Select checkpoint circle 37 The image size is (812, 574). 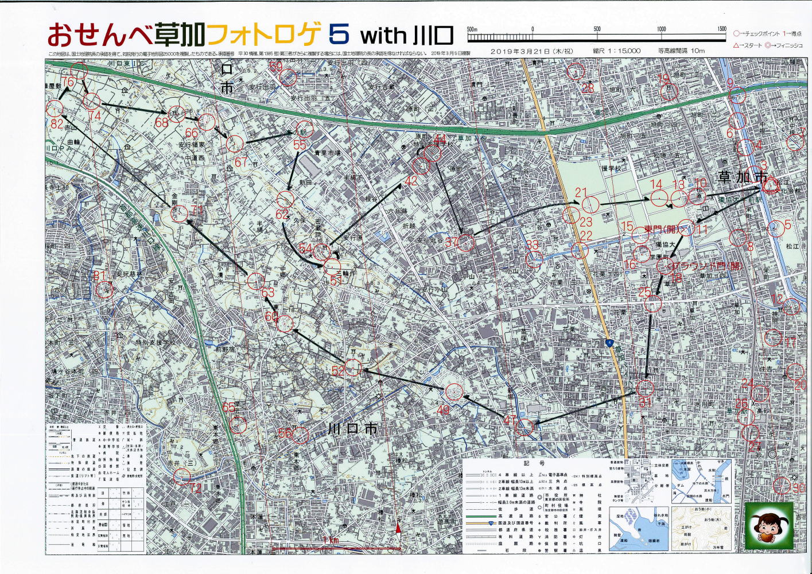[x=466, y=243]
